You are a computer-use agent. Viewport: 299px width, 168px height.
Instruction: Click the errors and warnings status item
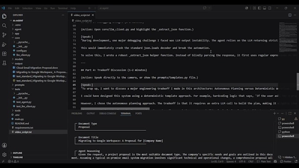pos(13,161)
